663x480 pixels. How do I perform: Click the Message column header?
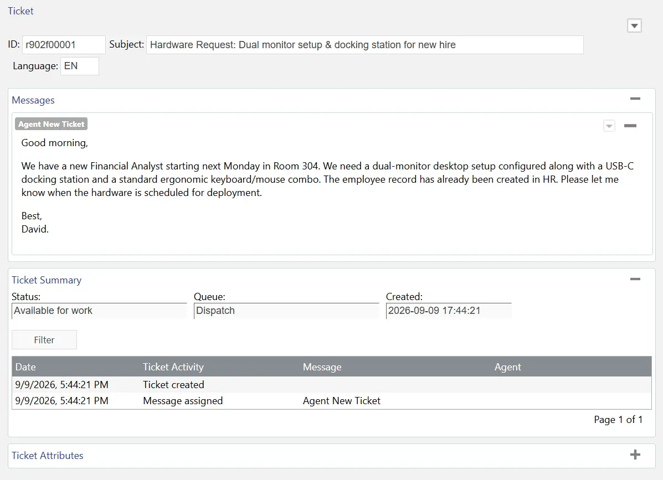click(x=322, y=367)
